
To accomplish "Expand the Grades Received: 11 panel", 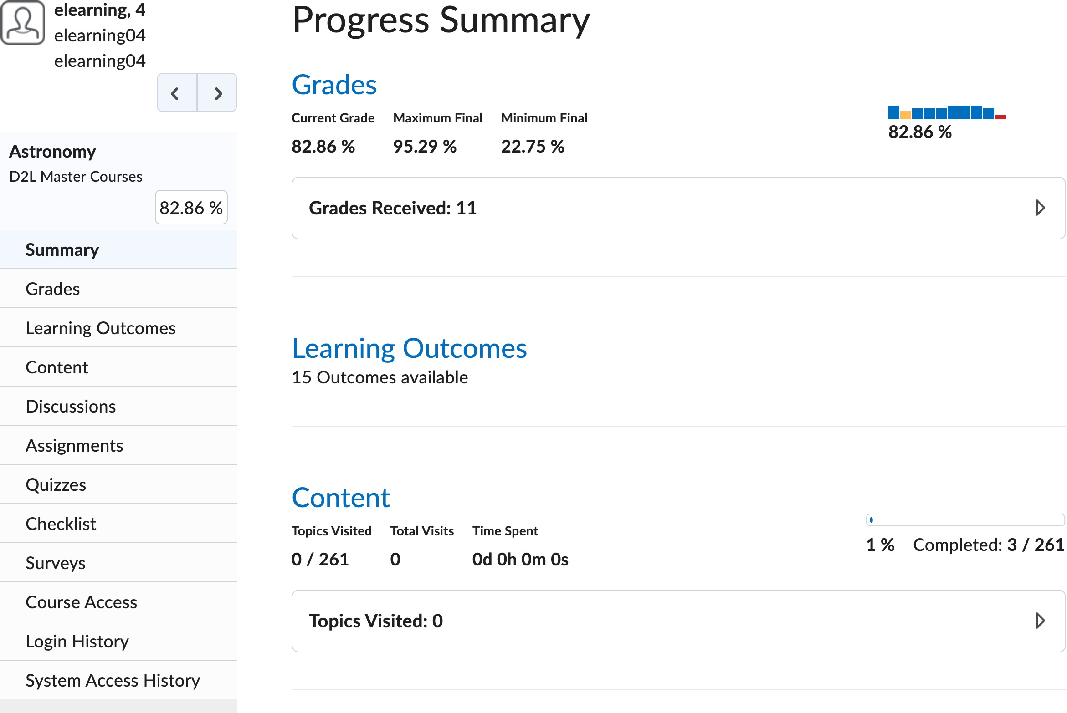I will [x=1040, y=208].
